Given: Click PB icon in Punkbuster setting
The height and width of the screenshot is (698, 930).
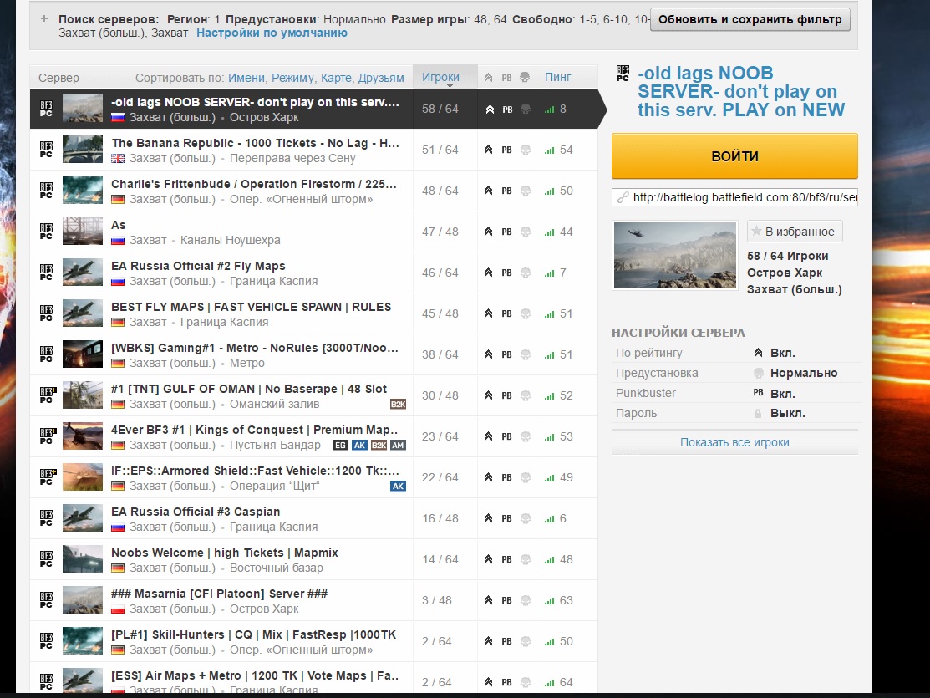Looking at the screenshot, I should (x=758, y=393).
